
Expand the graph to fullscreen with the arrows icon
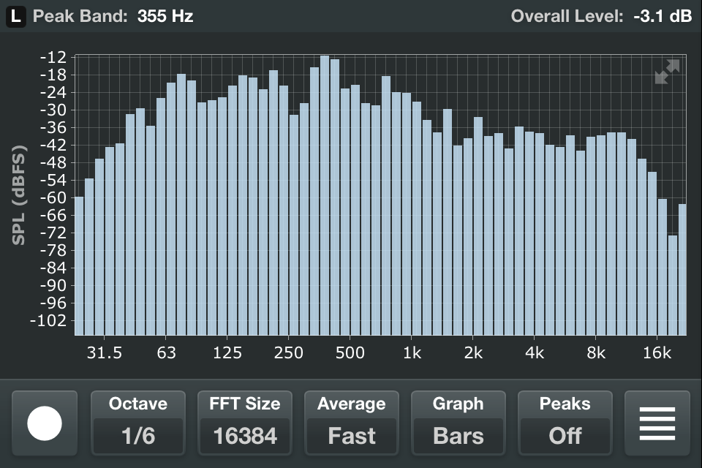pyautogui.click(x=667, y=72)
